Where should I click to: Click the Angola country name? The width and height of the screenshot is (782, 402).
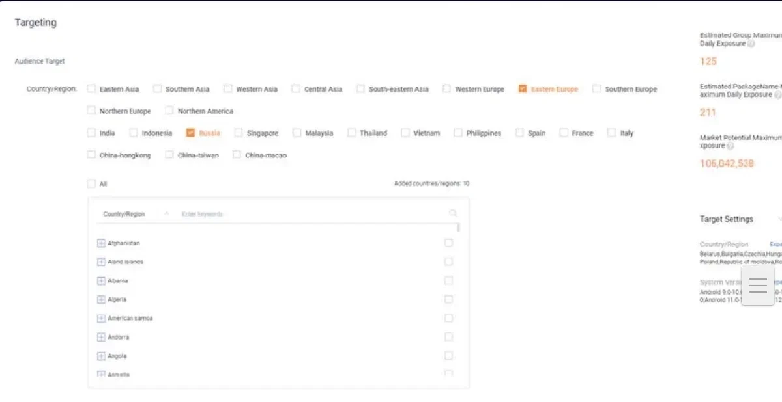(117, 356)
